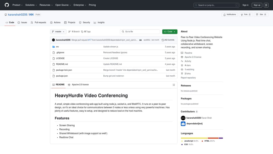Click the yellow JavaScript language bar segment
The image size is (273, 154).
(194, 138)
